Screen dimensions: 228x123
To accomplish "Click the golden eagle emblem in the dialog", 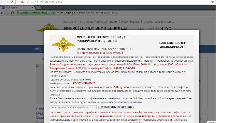I will coord(63,44).
